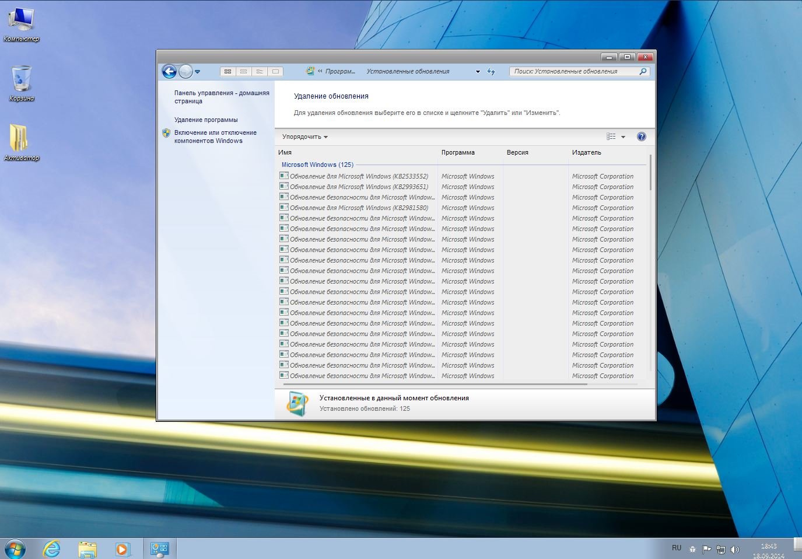This screenshot has height=559, width=802.
Task: Open the «Програм...» breadcrumb segment
Action: pos(340,71)
